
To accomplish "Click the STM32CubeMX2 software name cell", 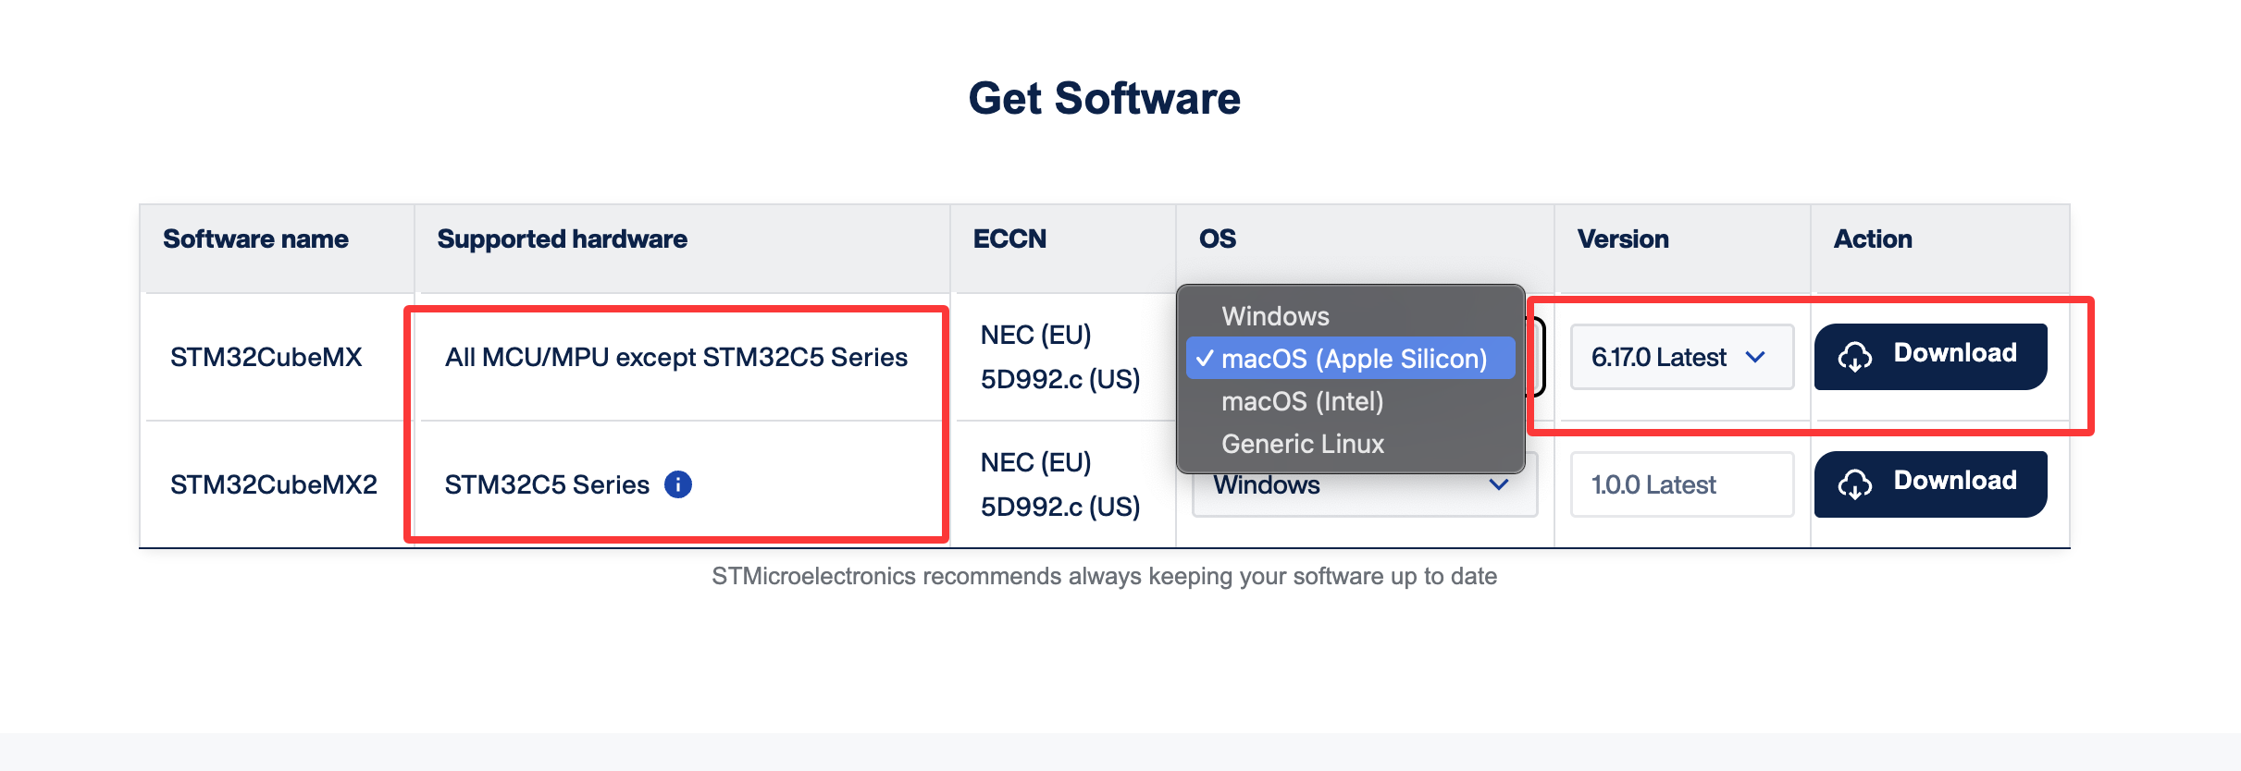I will coord(273,484).
